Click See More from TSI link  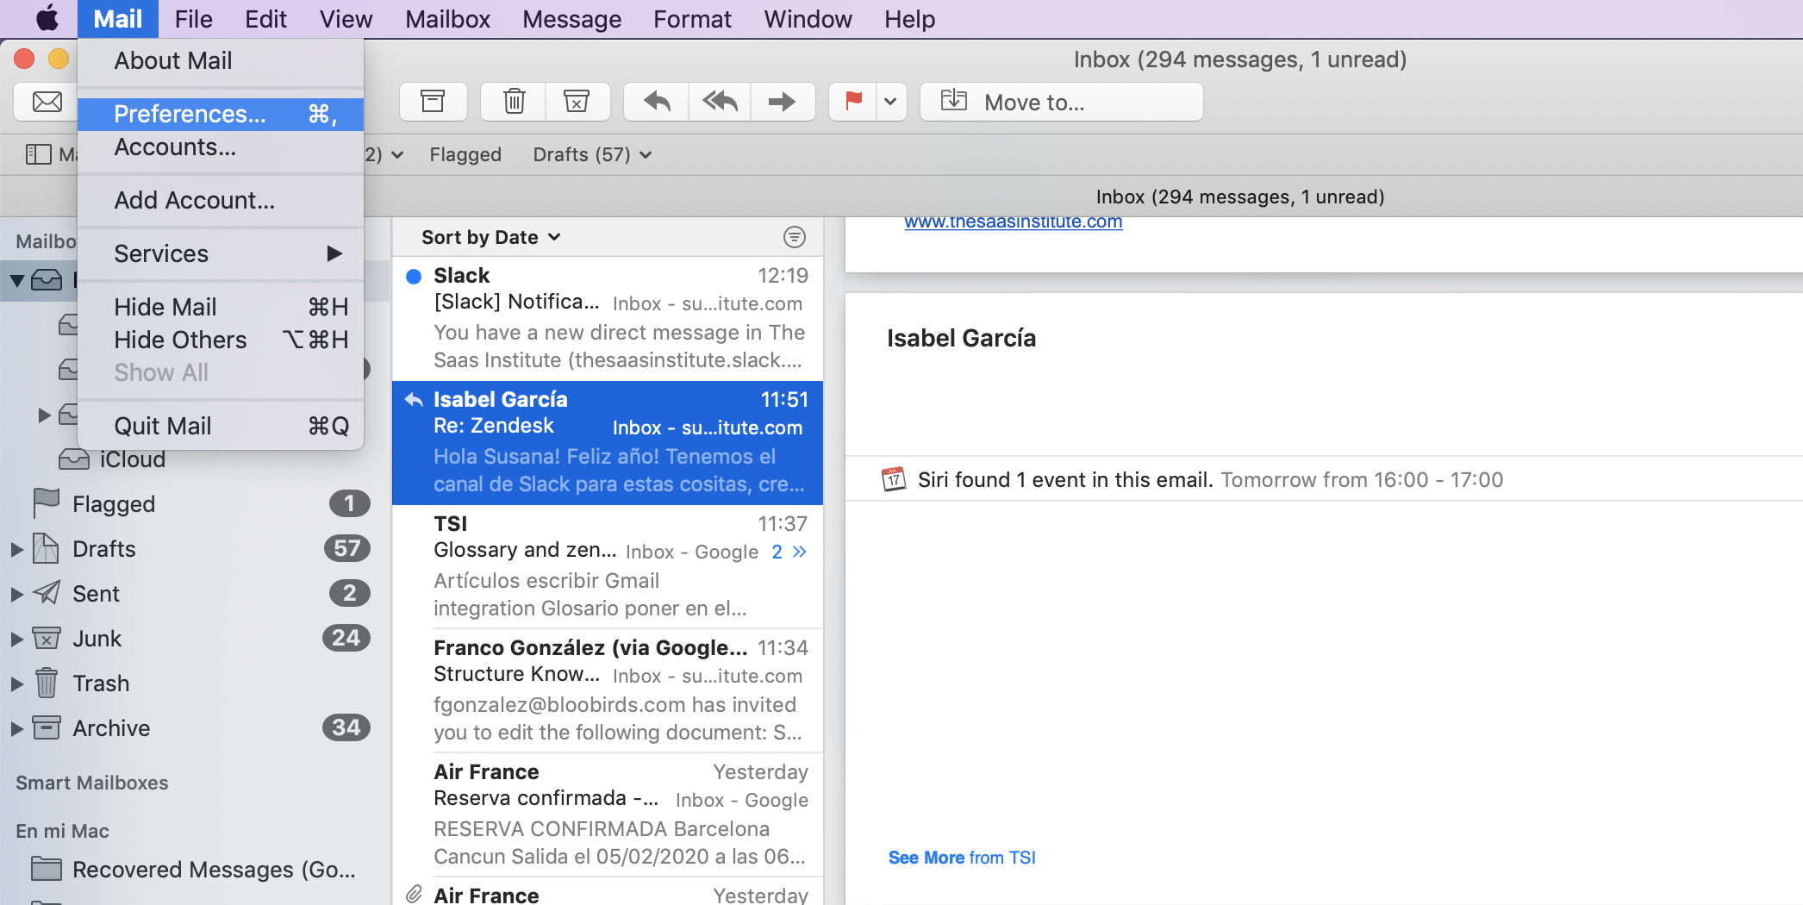tap(962, 858)
